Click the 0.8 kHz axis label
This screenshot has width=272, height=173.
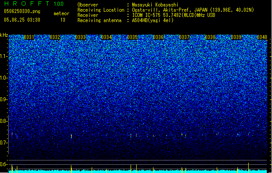click(x=3, y=121)
